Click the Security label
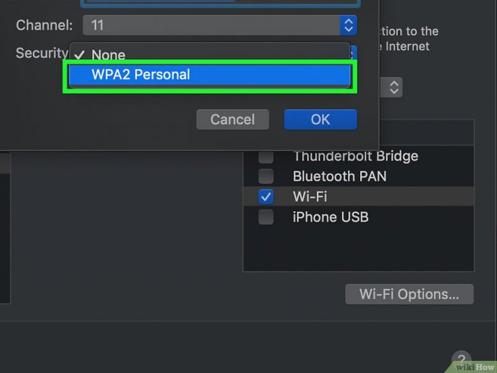The image size is (497, 373). [42, 53]
